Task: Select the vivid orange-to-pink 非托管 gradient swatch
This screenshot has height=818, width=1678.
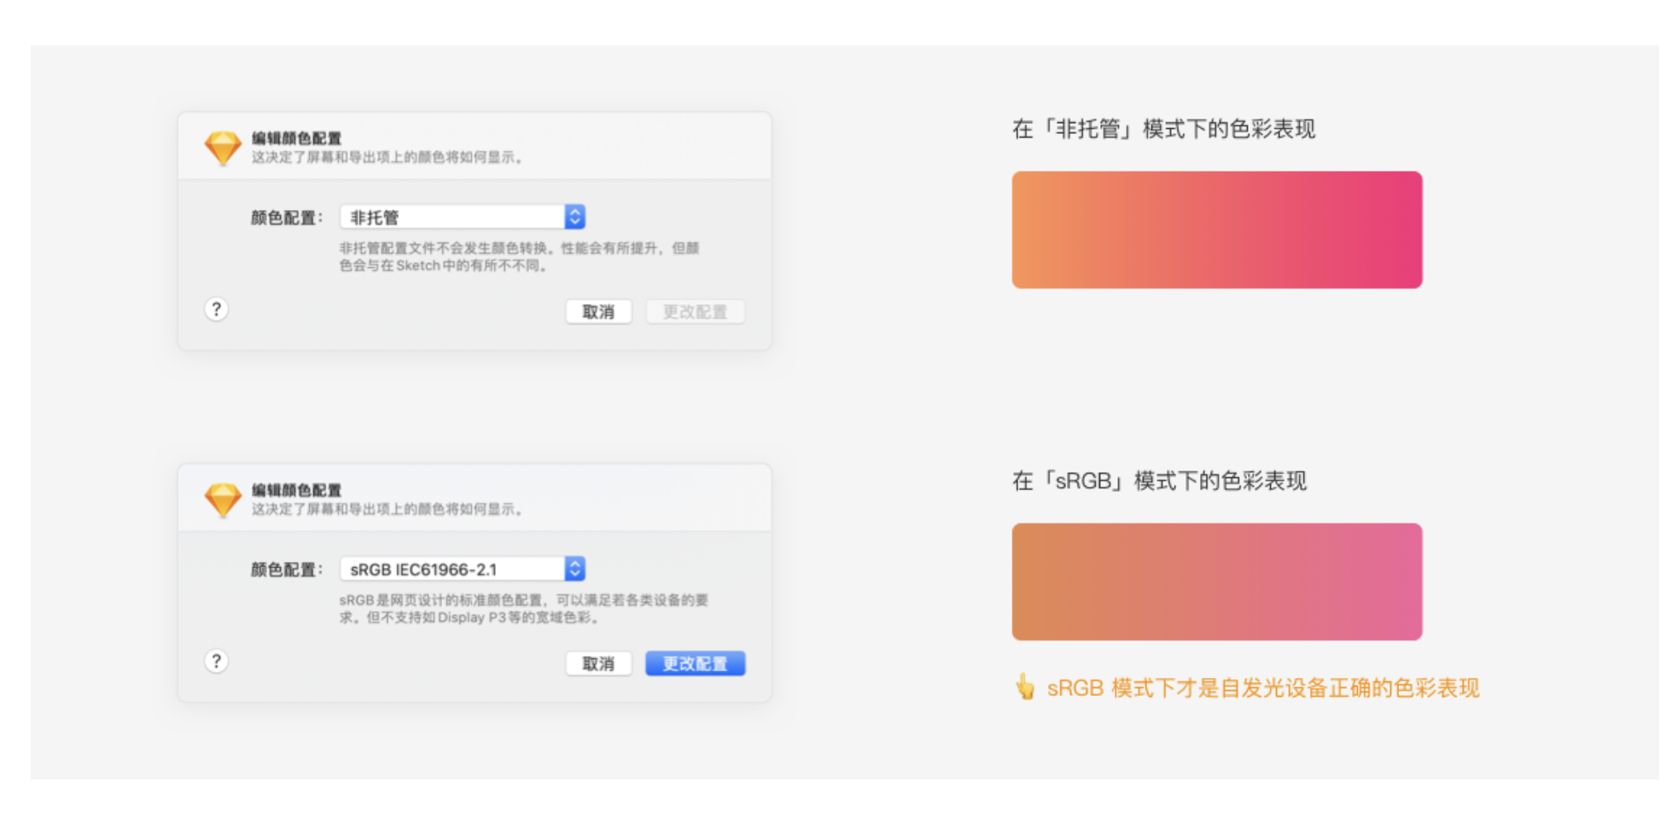Action: tap(1216, 230)
